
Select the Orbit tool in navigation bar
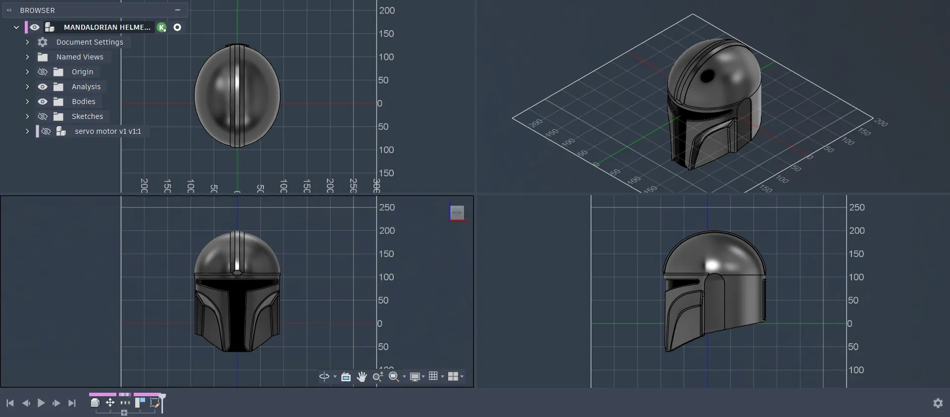pyautogui.click(x=324, y=377)
